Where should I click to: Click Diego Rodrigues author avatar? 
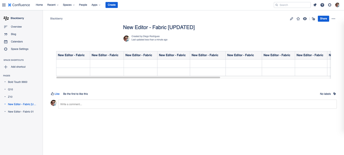pos(126,39)
